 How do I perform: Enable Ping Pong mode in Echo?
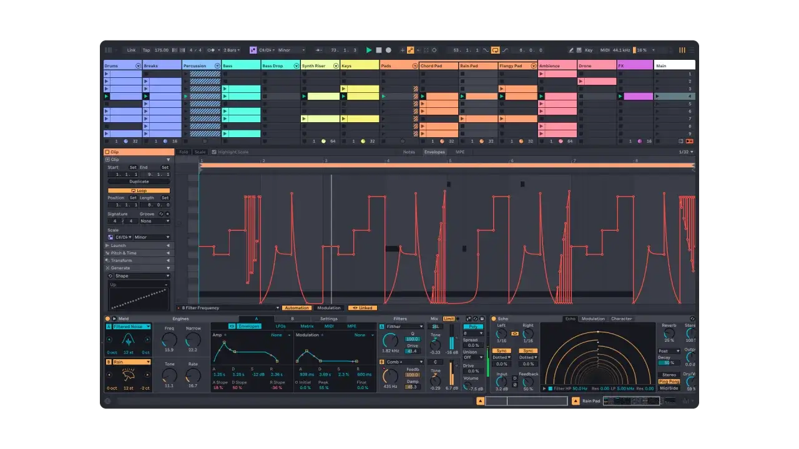669,382
